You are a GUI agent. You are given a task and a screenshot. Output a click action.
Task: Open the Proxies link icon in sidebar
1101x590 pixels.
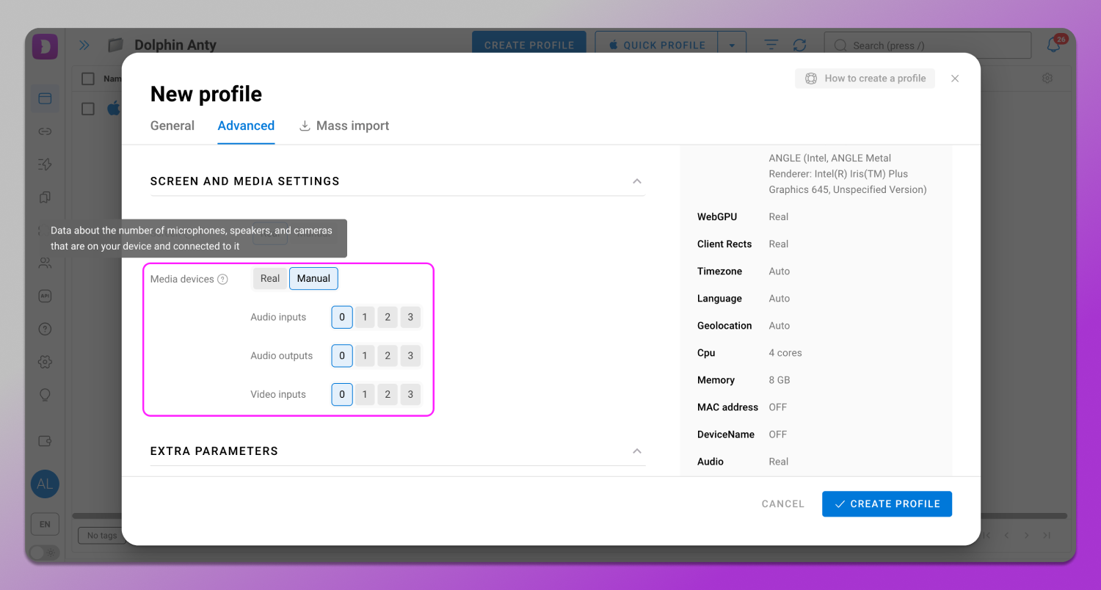[x=45, y=131]
